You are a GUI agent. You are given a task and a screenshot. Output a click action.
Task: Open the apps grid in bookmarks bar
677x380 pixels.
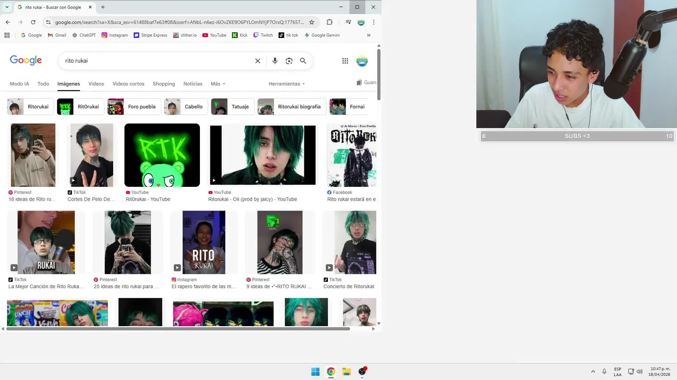[7, 35]
